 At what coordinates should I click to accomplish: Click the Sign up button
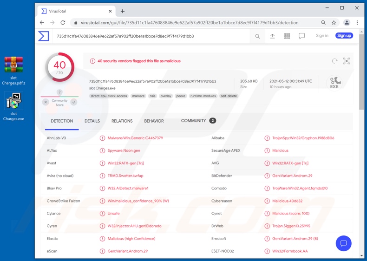click(344, 36)
